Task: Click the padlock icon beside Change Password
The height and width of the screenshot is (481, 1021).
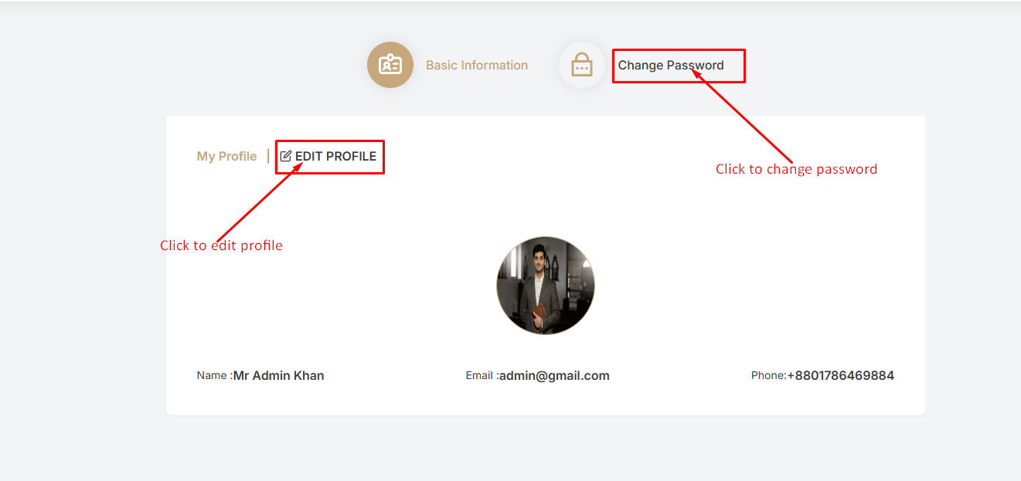Action: pos(582,65)
